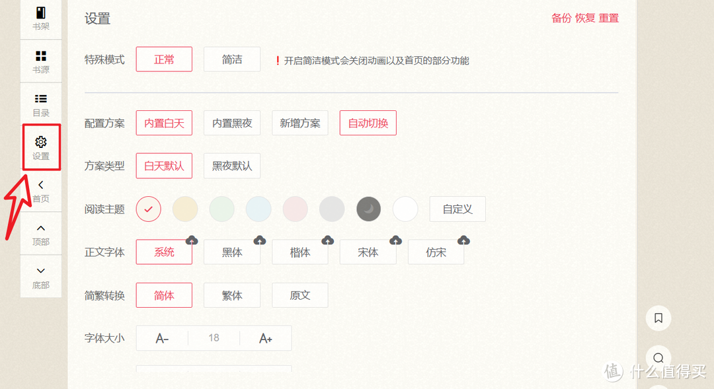This screenshot has width=714, height=389.
Task: Select 黑体 body font
Action: pyautogui.click(x=232, y=252)
